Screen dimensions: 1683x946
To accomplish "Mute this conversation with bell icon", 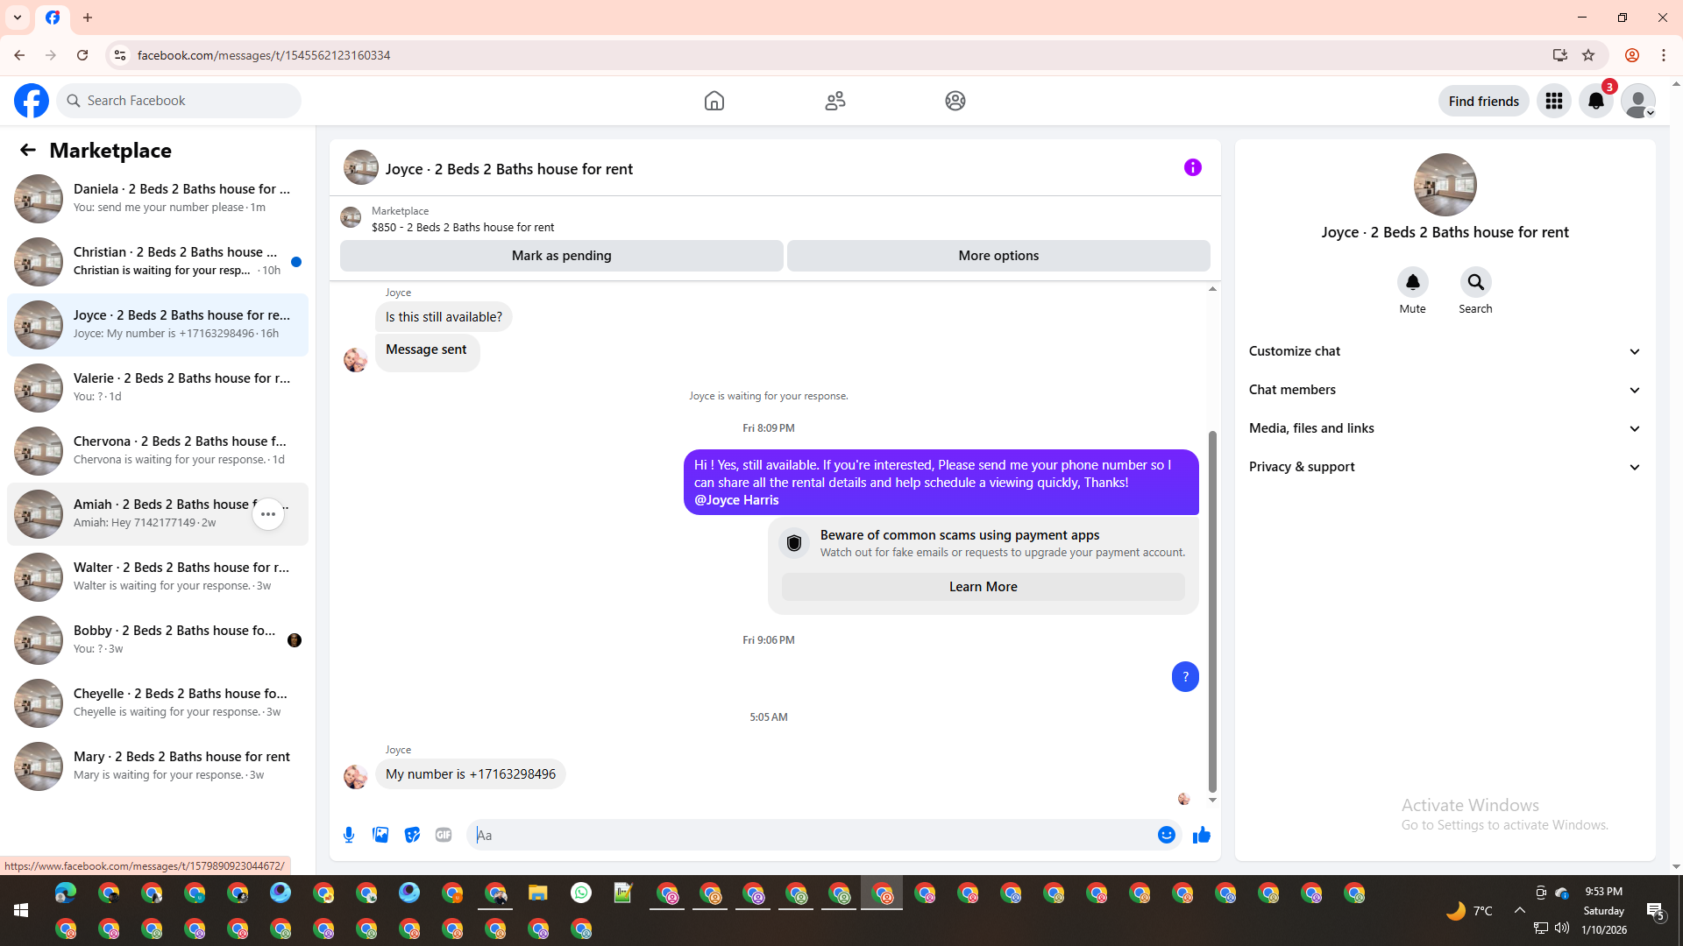I will [x=1412, y=282].
